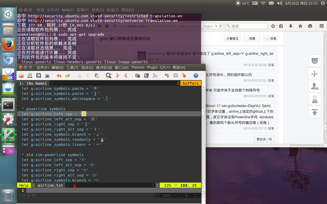Click the Load session icon in gVim
The height and width of the screenshot is (204, 327).
138,75
